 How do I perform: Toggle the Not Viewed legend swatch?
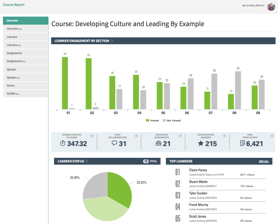pyautogui.click(x=164, y=121)
